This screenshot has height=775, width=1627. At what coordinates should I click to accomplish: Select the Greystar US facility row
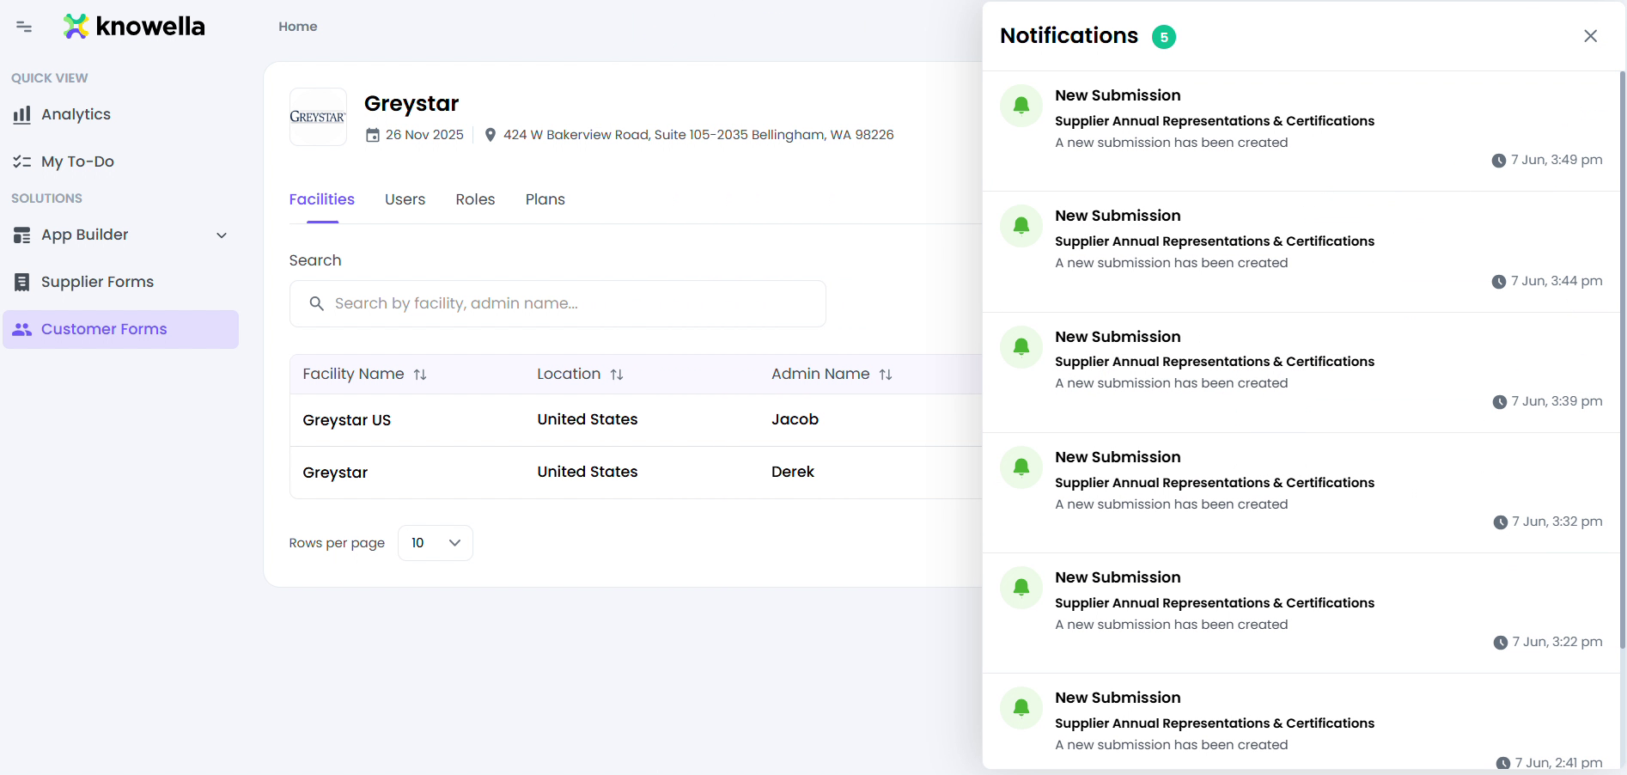(x=636, y=420)
